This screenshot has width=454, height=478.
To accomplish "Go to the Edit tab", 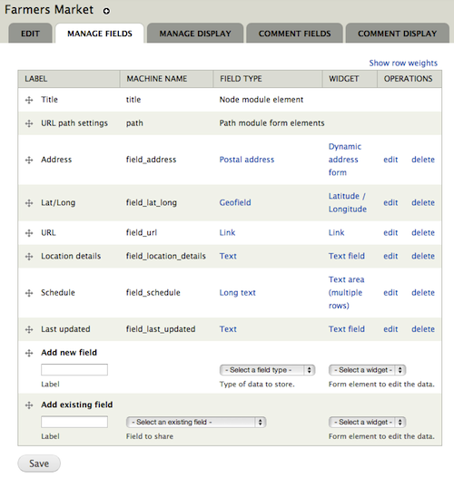I will coord(30,34).
